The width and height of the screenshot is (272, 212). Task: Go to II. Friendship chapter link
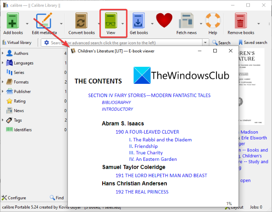tap(143, 146)
